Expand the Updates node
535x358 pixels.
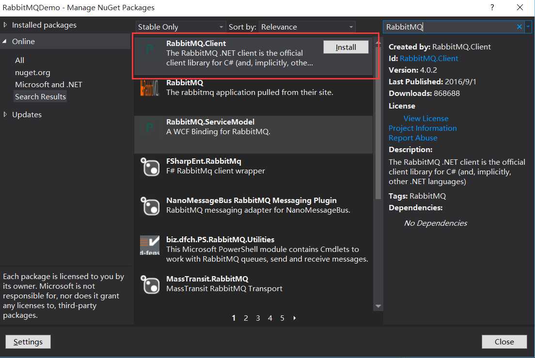point(5,114)
